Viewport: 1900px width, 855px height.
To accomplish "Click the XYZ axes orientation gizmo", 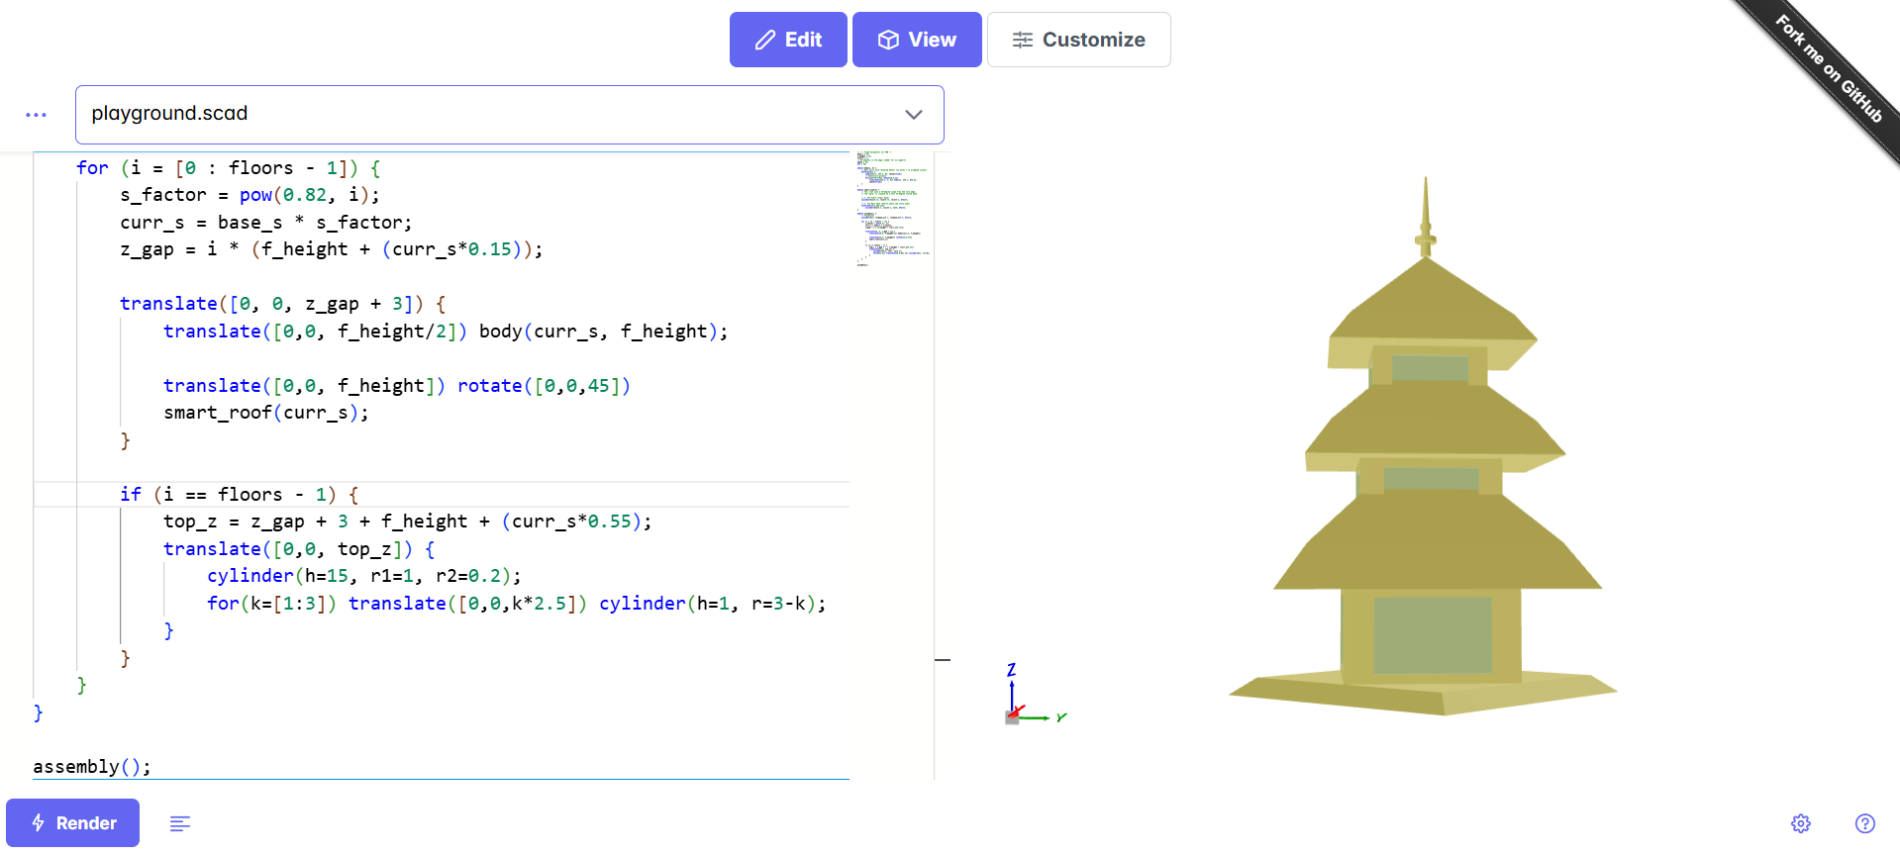I will pos(1034,695).
